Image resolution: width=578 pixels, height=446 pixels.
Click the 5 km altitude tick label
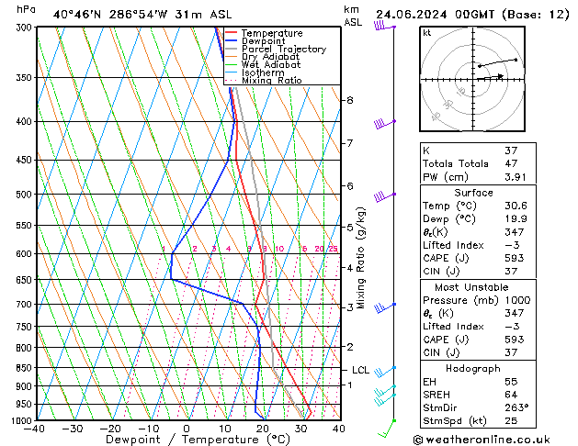350,228
